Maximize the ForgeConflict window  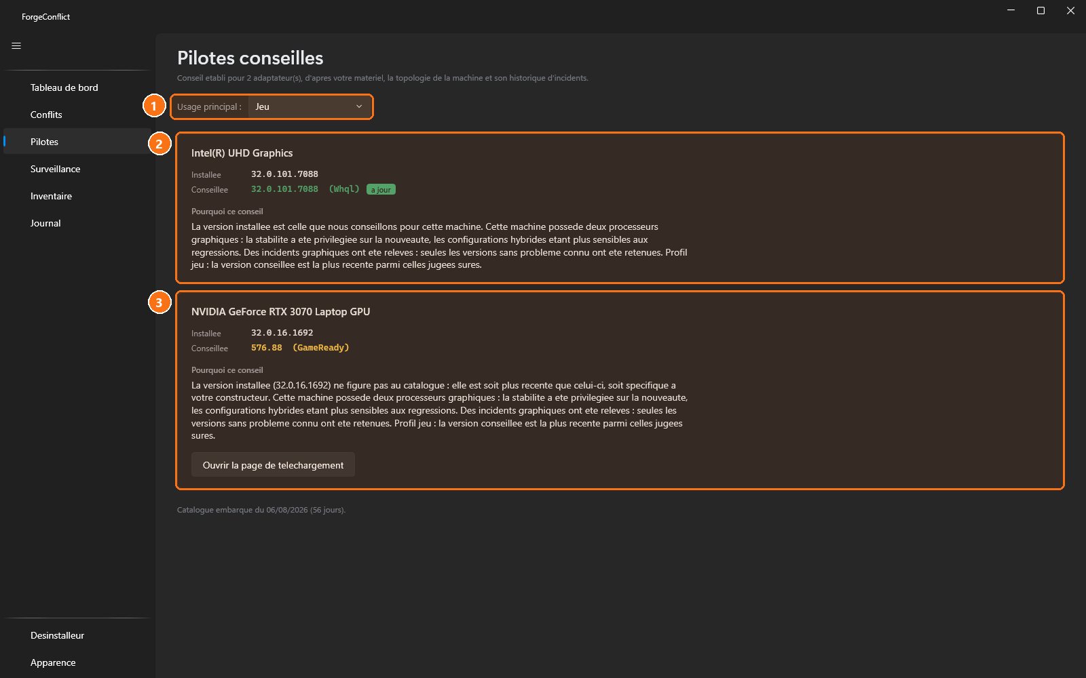[1041, 10]
